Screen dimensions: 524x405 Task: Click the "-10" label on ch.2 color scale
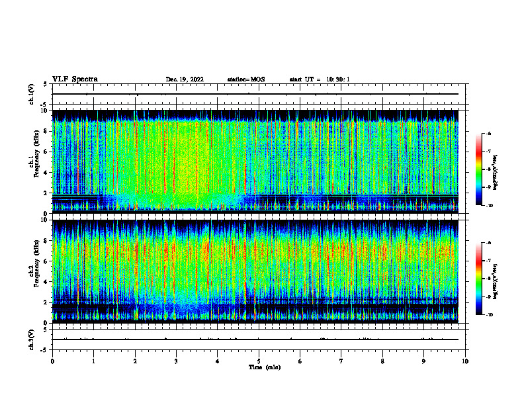click(489, 314)
